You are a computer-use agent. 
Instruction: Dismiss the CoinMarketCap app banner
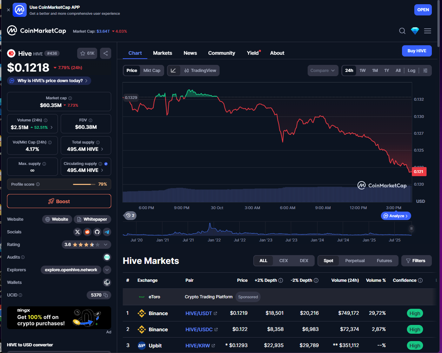point(8,10)
